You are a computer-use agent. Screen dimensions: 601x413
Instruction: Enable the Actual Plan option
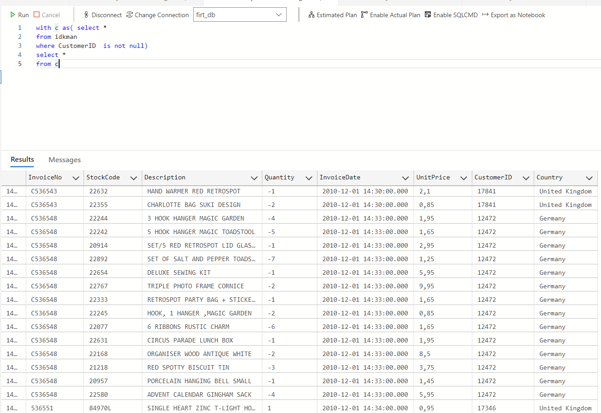coord(363,14)
